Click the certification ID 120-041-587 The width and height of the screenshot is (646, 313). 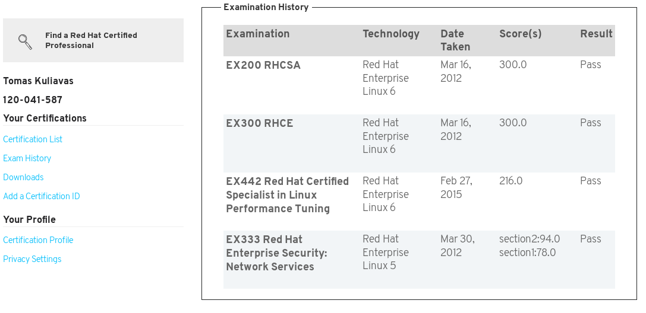tap(33, 100)
